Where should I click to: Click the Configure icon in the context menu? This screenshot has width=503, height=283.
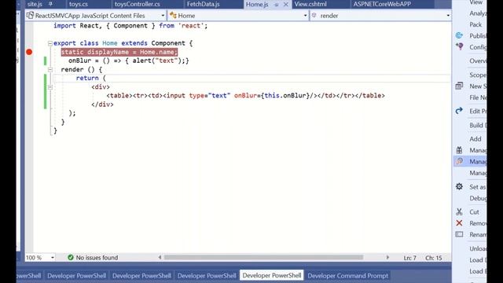tap(459, 47)
